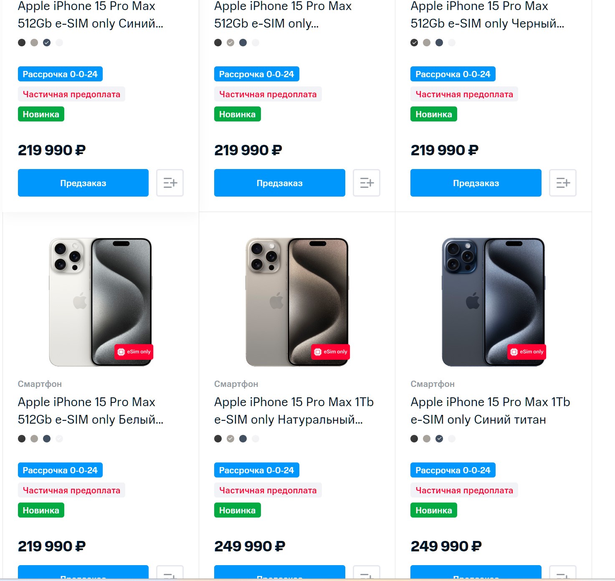Pick white color swatch on blue 1Tb iPhone

(452, 439)
